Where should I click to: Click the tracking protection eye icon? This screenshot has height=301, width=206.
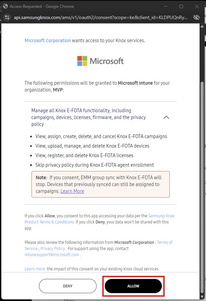click(x=197, y=17)
